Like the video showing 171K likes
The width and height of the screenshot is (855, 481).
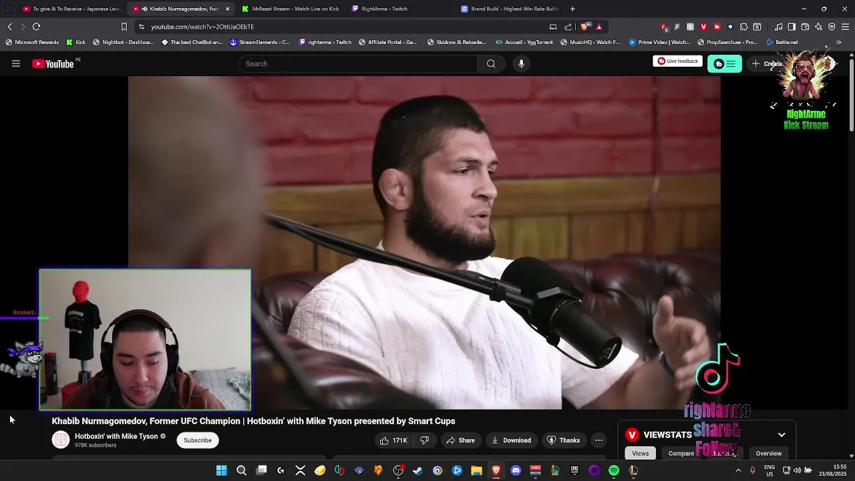point(393,440)
